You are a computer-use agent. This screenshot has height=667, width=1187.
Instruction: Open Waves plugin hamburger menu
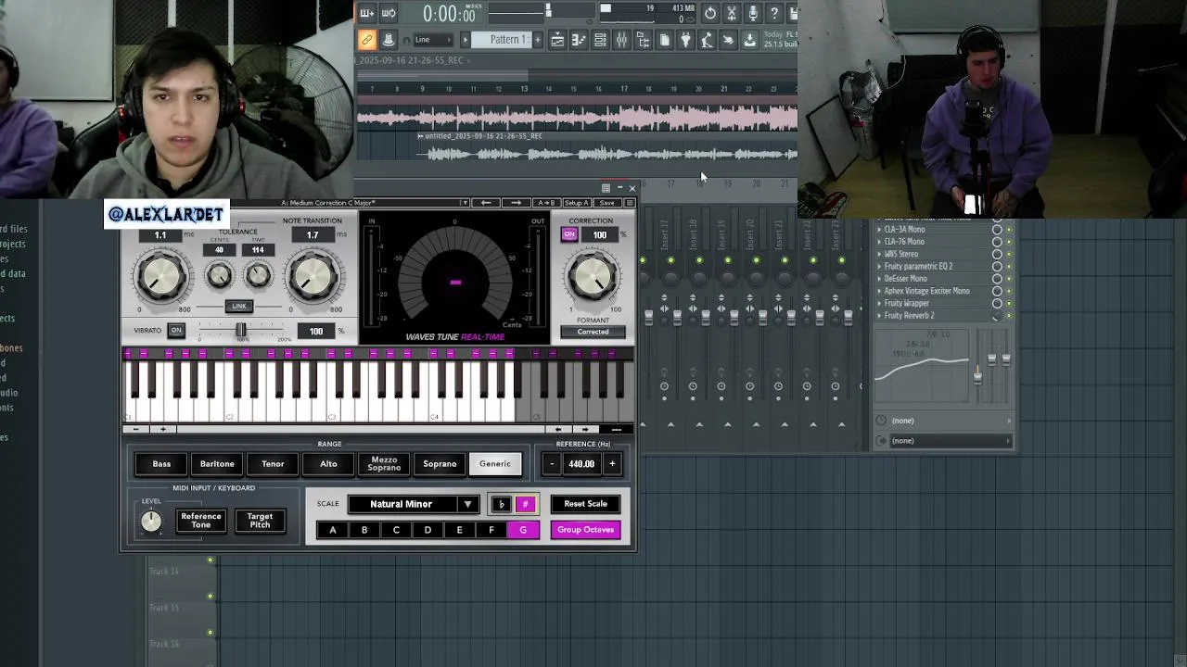[x=630, y=203]
